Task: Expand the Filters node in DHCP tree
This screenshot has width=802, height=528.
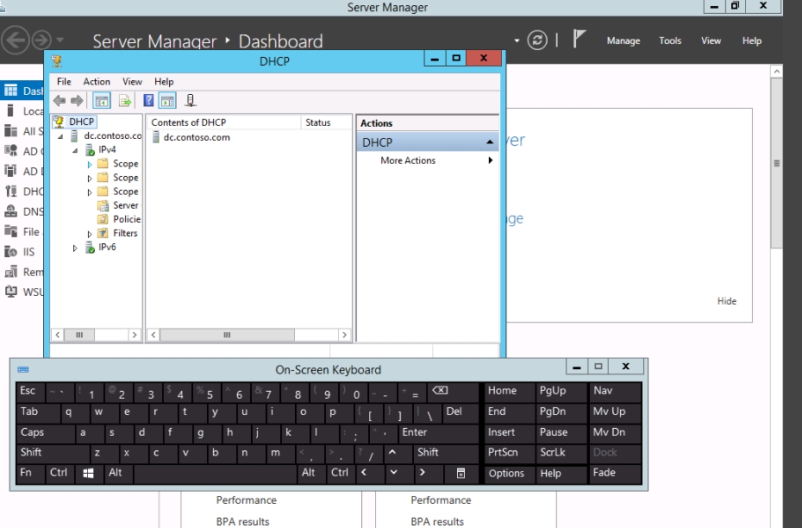Action: click(90, 234)
